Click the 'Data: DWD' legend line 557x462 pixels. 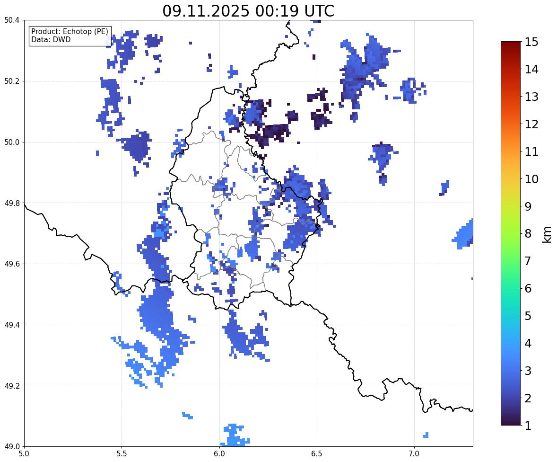tap(51, 39)
